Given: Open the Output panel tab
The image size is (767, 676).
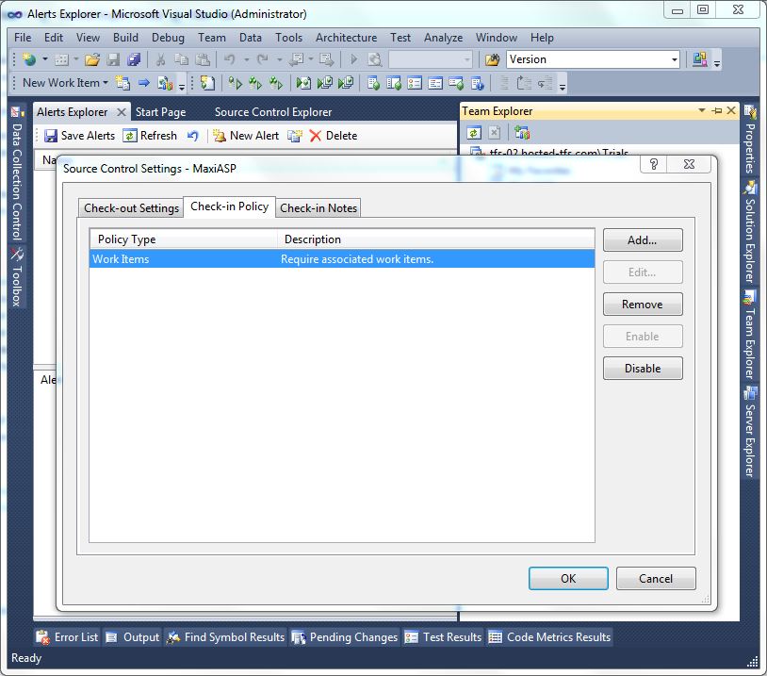Looking at the screenshot, I should point(133,637).
